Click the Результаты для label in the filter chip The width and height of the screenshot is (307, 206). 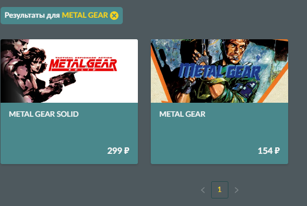[32, 15]
